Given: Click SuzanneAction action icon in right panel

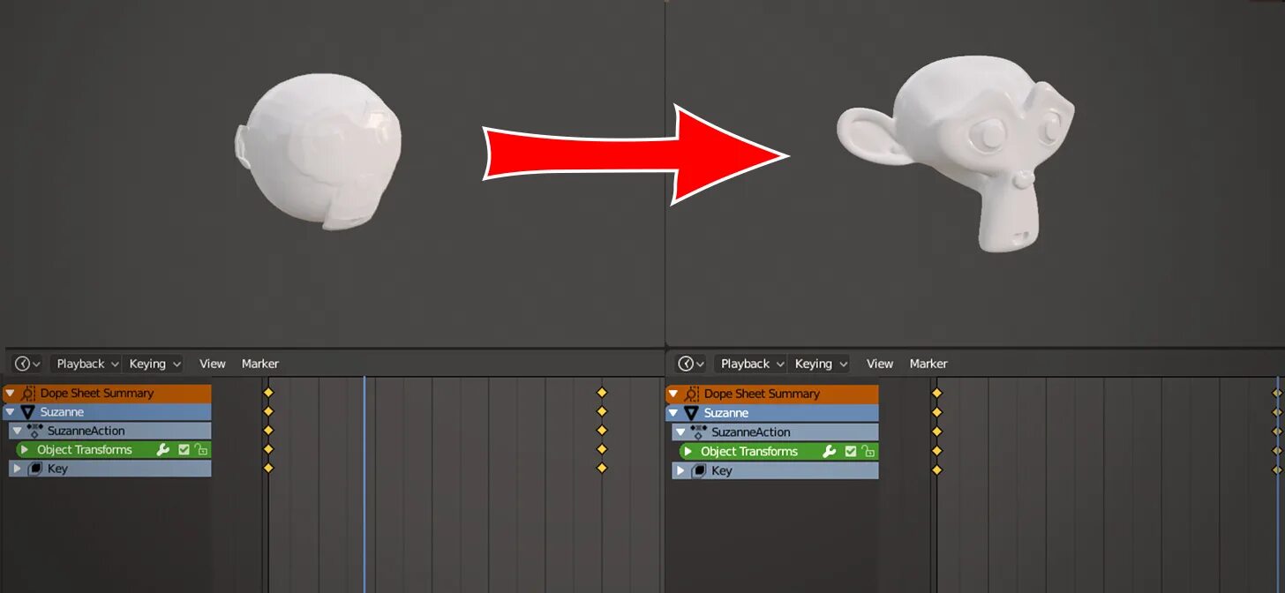Looking at the screenshot, I should (699, 432).
